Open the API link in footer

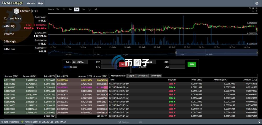click(140, 122)
